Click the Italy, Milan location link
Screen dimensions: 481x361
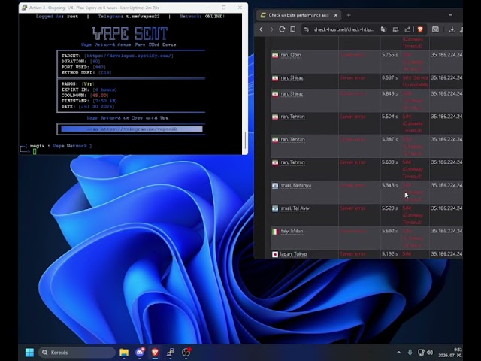coord(291,232)
